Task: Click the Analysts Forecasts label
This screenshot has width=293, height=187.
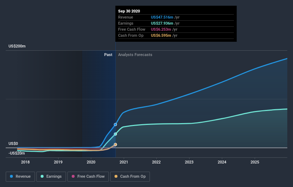Action: pos(135,55)
